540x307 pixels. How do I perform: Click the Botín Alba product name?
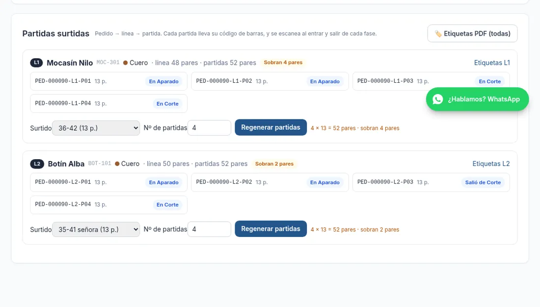(66, 164)
